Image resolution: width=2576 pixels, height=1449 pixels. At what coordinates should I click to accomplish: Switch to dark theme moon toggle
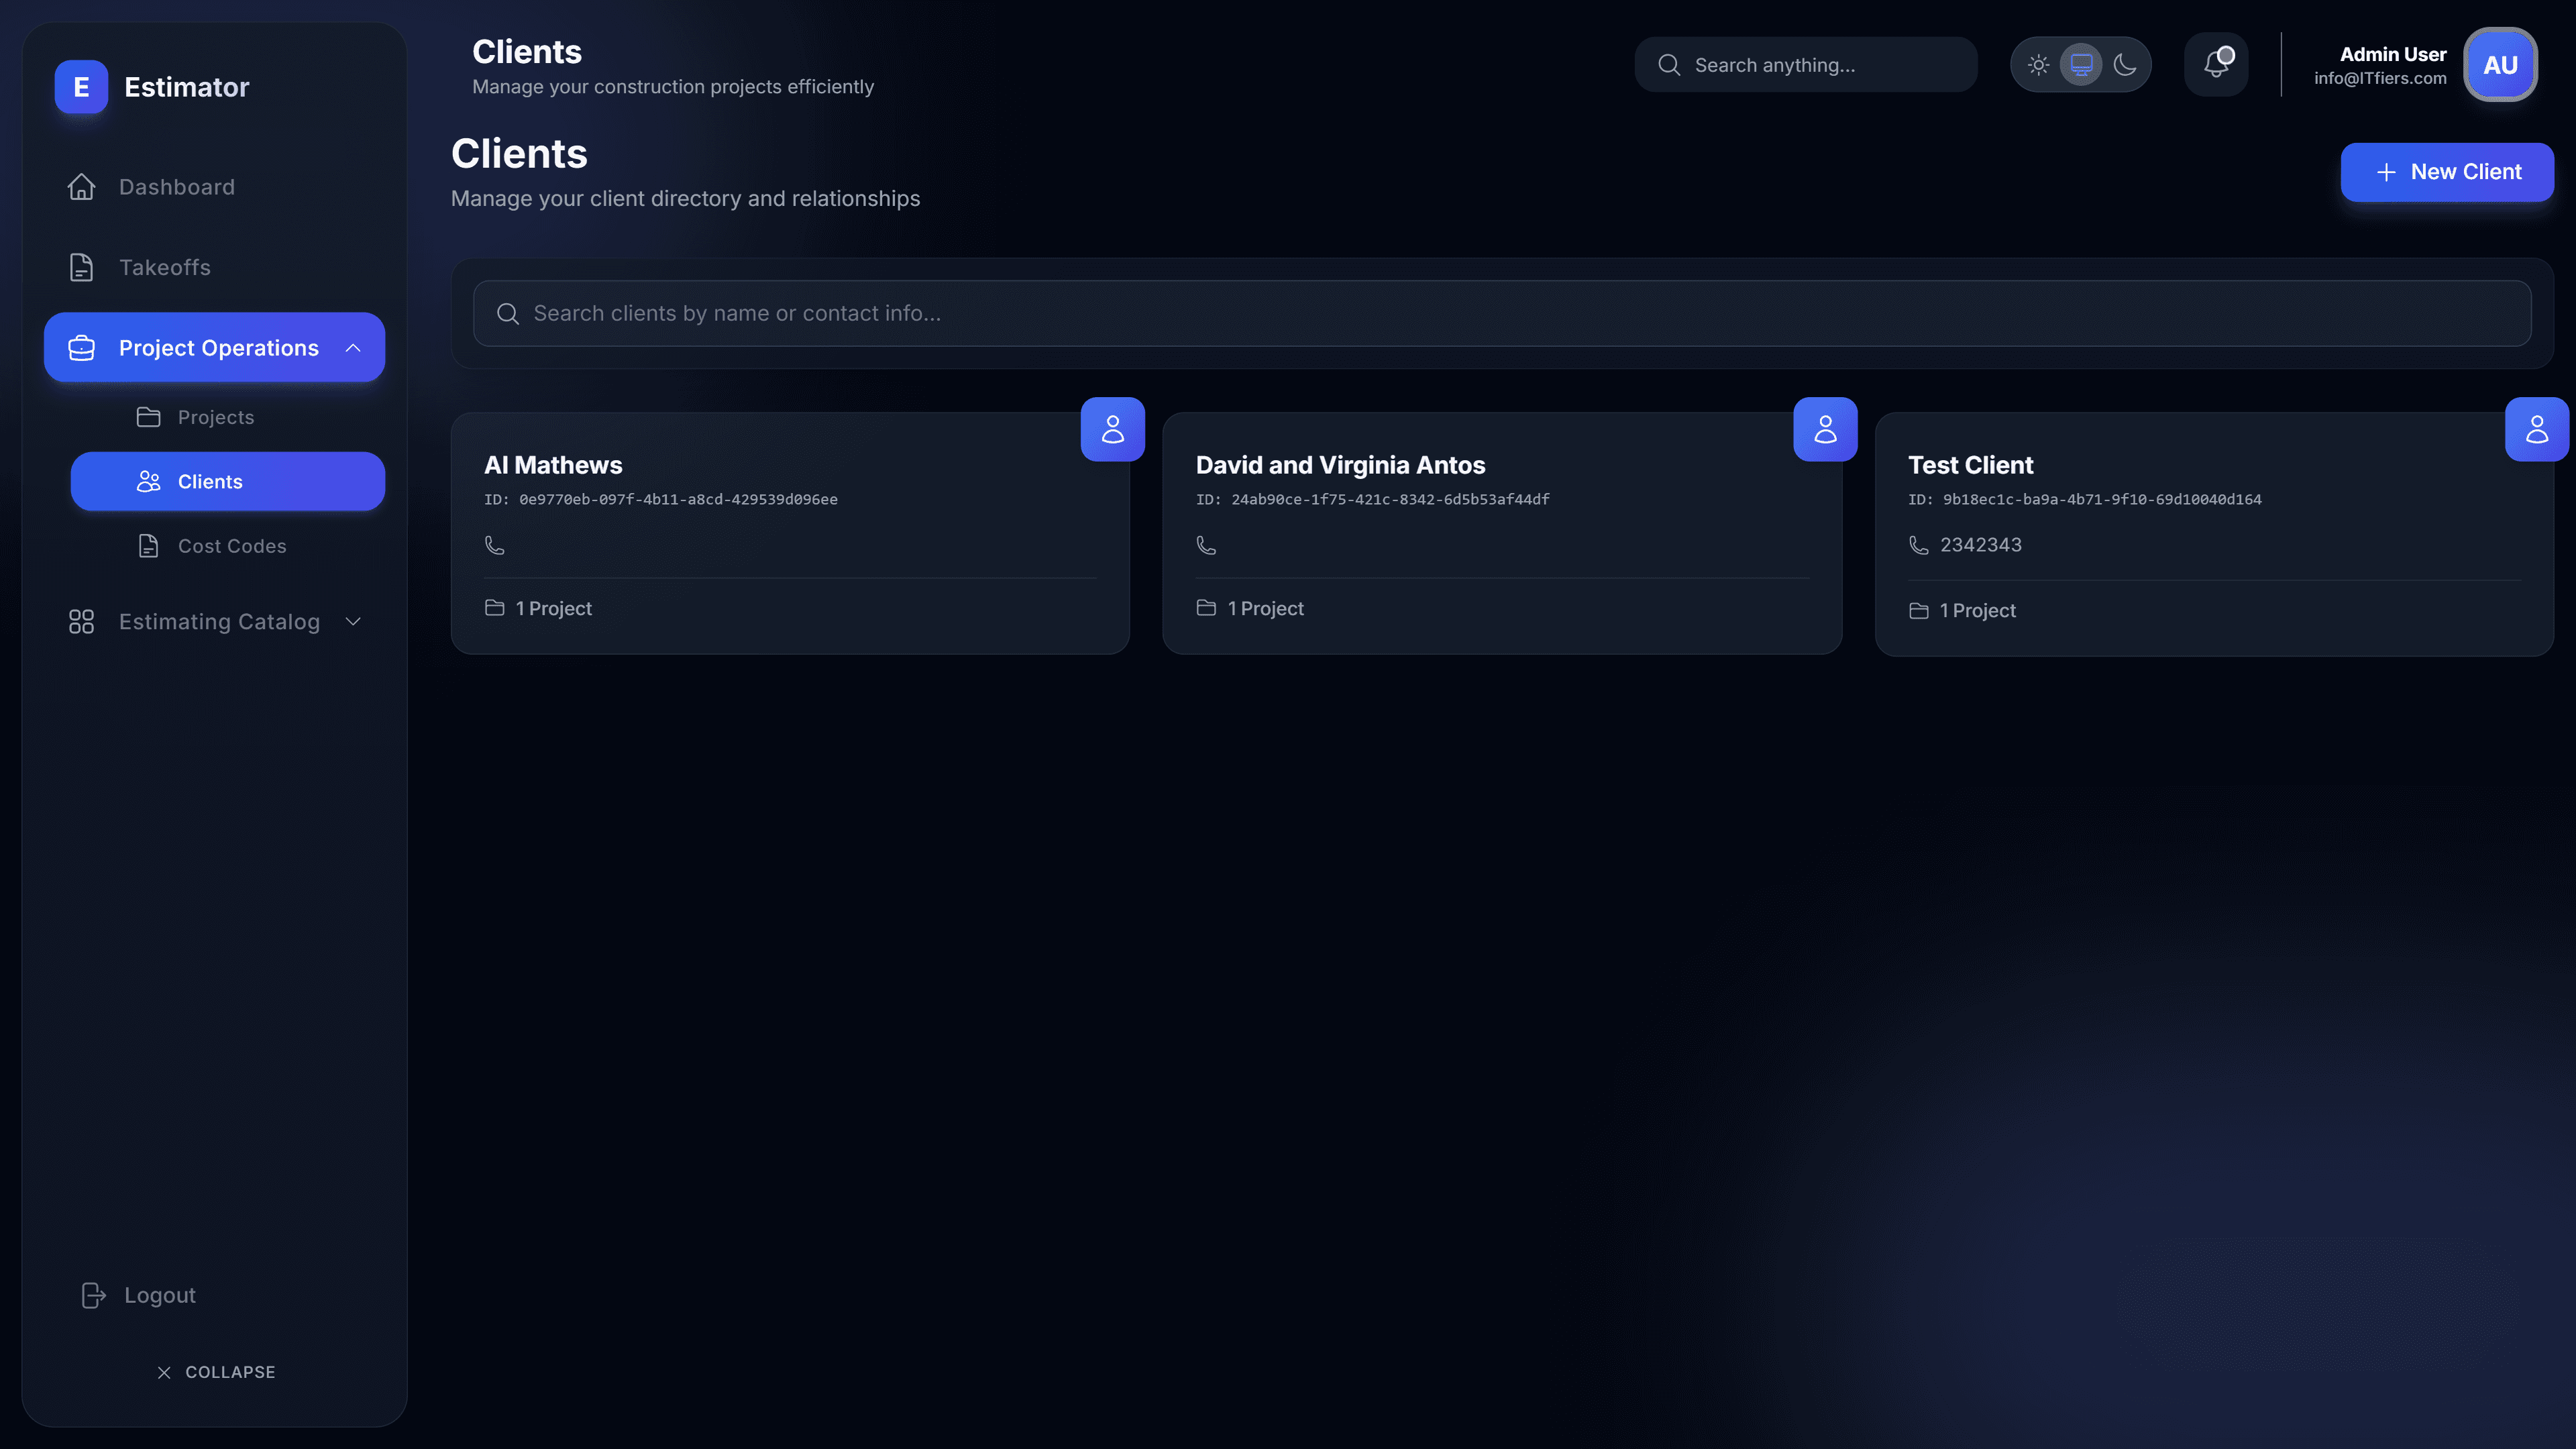click(2125, 65)
